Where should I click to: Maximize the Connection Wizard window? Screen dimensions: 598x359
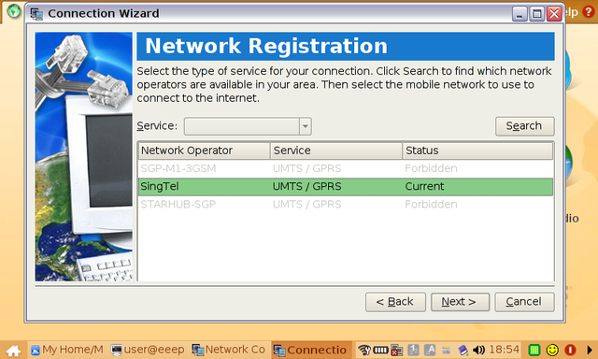536,14
